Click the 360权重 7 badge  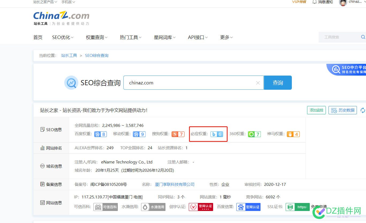click(x=254, y=134)
